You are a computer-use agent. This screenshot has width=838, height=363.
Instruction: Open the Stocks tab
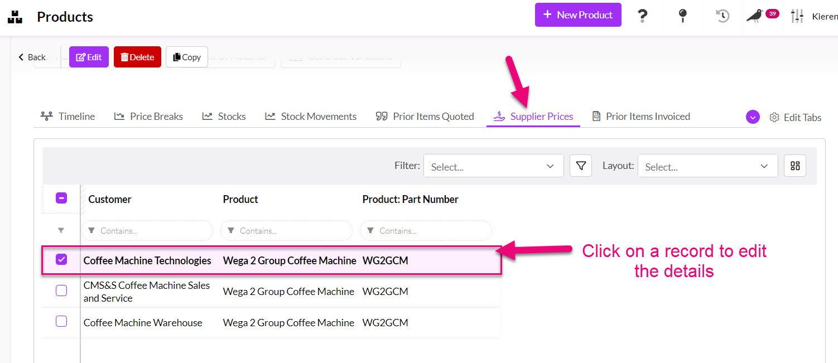[224, 117]
